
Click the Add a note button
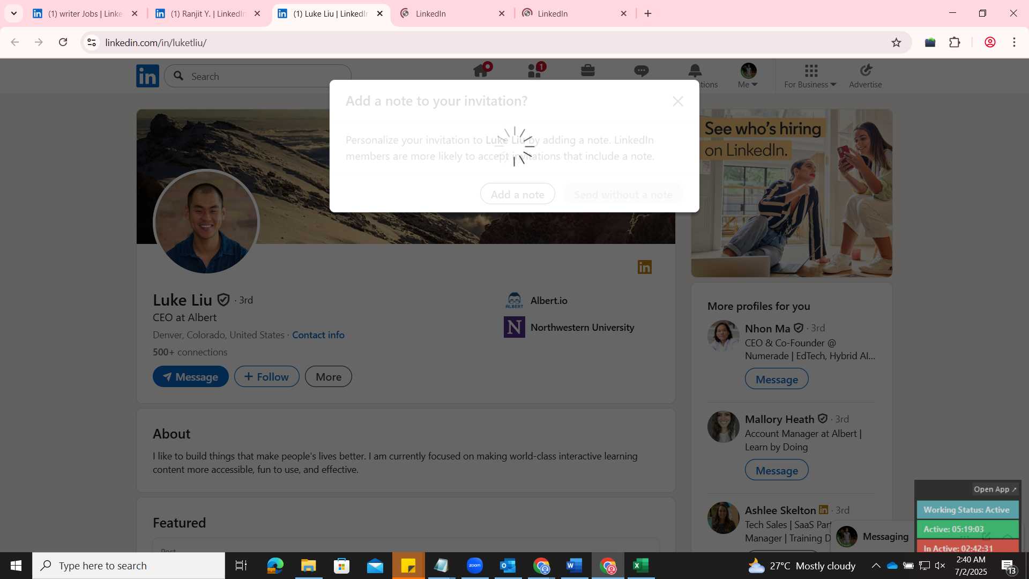(518, 194)
